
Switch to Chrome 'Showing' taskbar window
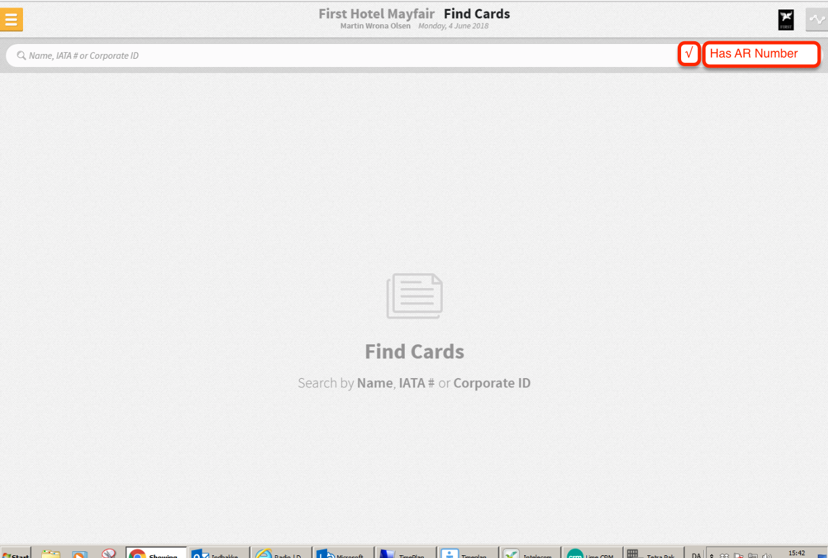click(x=156, y=553)
